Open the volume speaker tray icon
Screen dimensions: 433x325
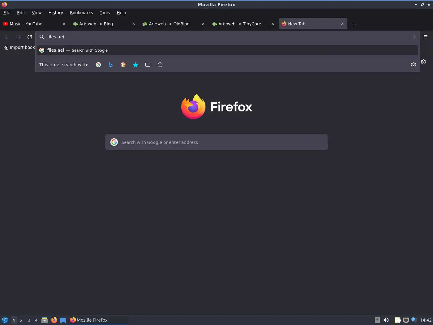[386, 320]
